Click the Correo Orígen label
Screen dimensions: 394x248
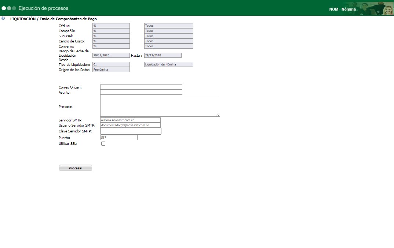click(70, 87)
